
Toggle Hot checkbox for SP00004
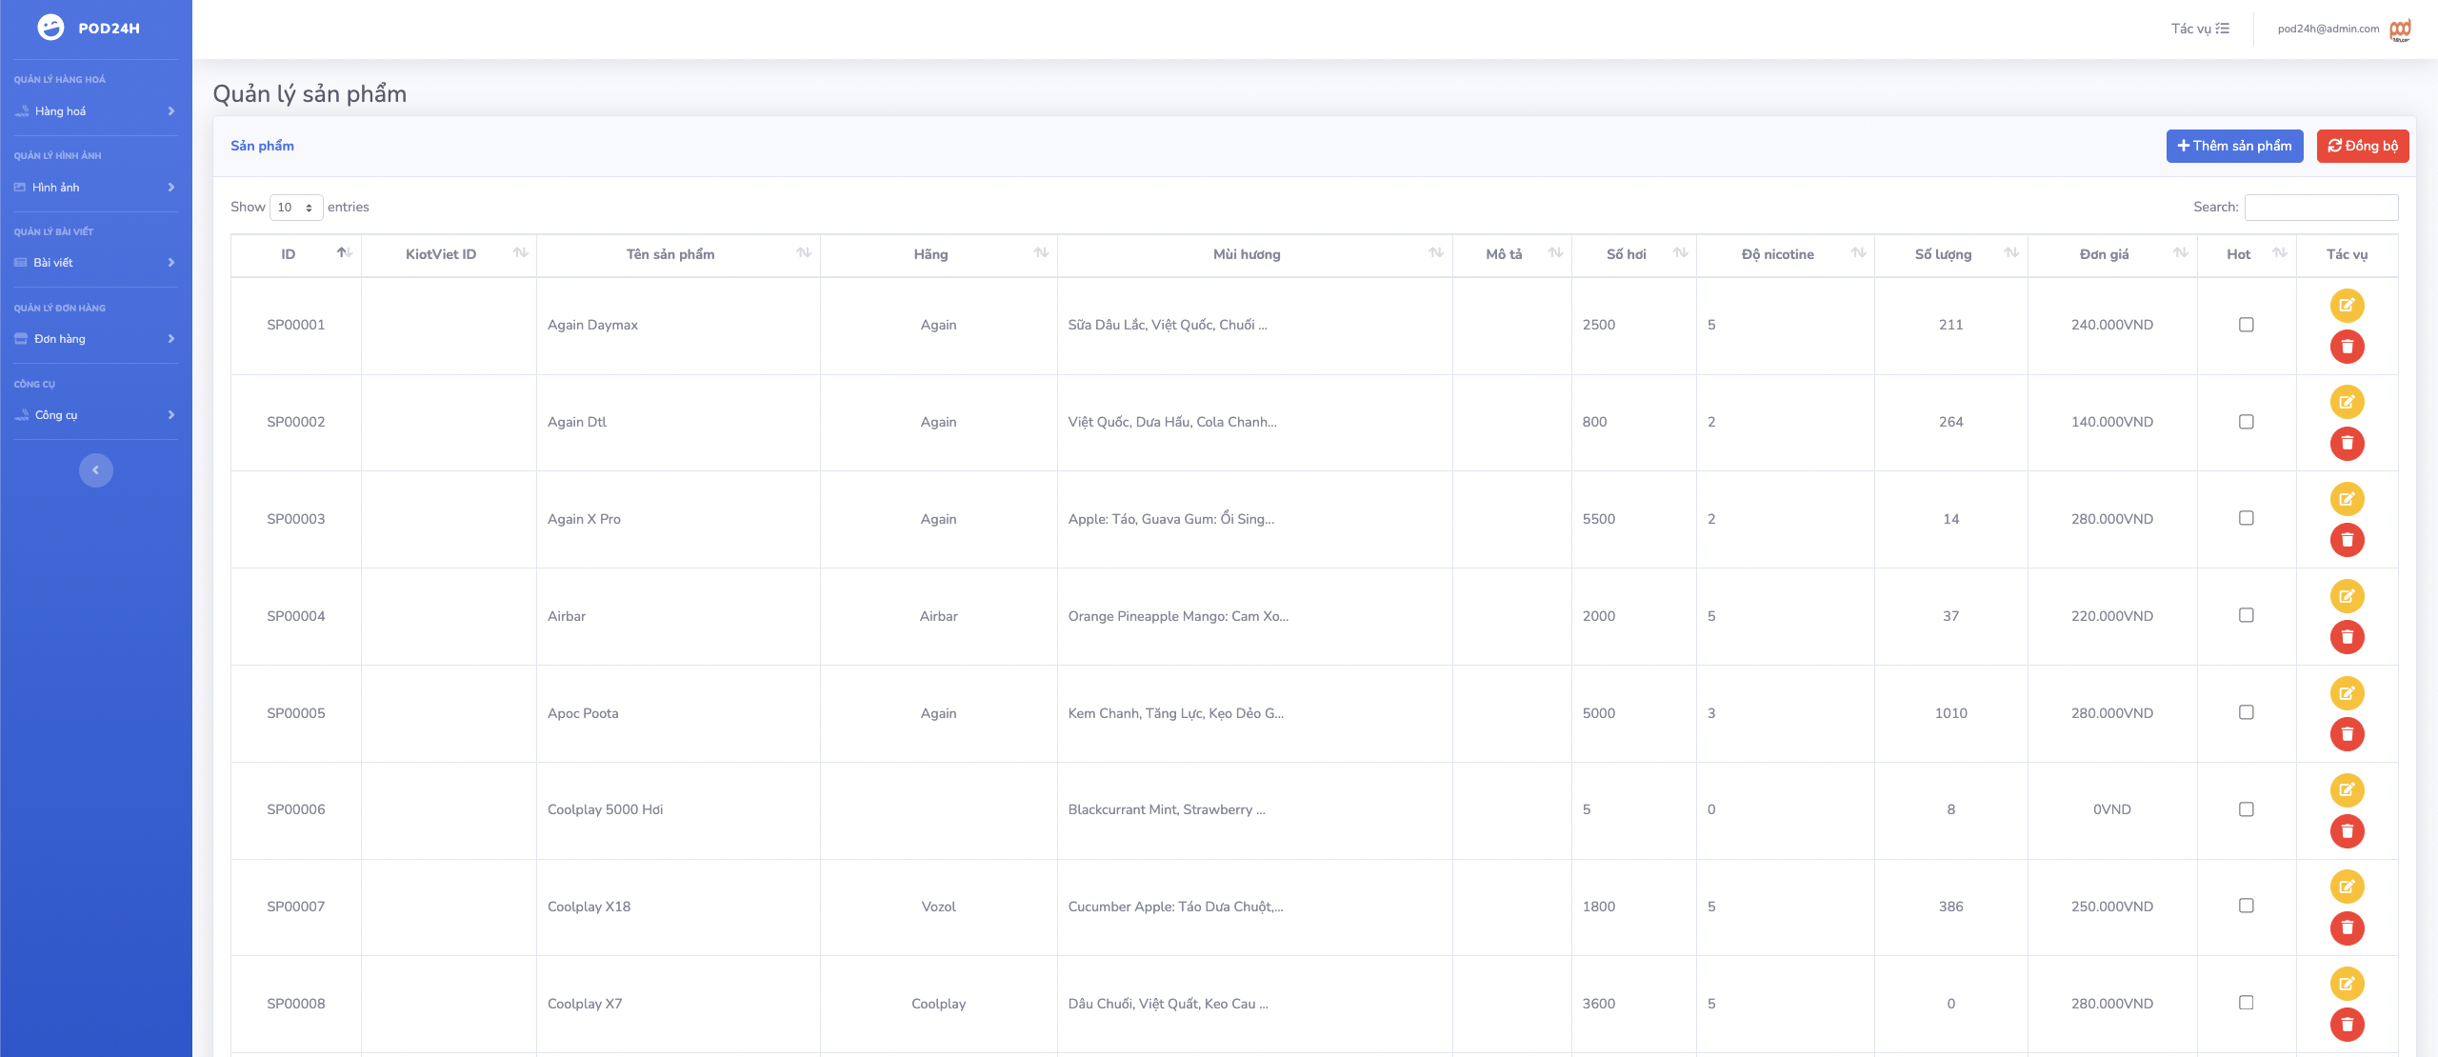click(x=2246, y=615)
